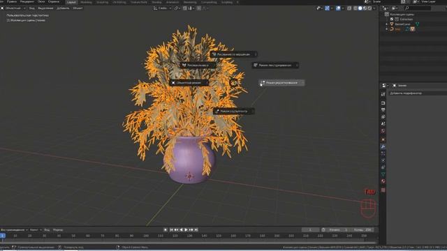Open the View Layer properties tab
The image size is (447, 251).
[x=383, y=117]
